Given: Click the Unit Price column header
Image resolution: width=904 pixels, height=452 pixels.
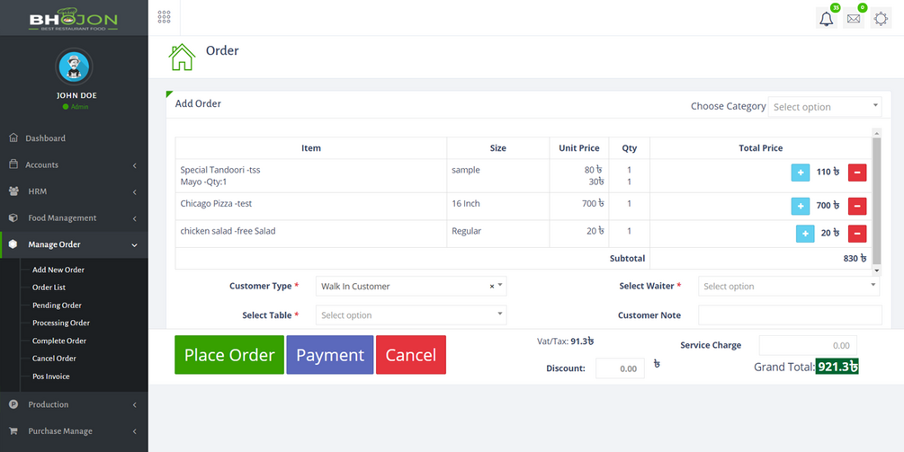Looking at the screenshot, I should click(x=579, y=148).
